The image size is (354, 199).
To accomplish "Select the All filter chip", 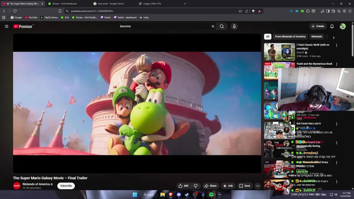I will coord(267,36).
